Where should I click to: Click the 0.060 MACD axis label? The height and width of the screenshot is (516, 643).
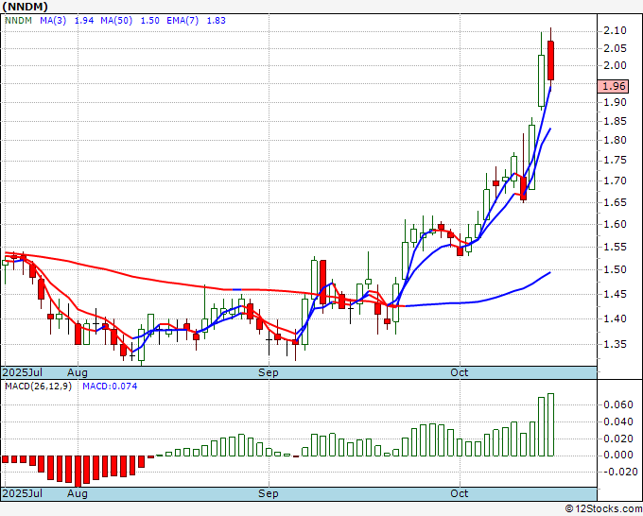coord(618,404)
